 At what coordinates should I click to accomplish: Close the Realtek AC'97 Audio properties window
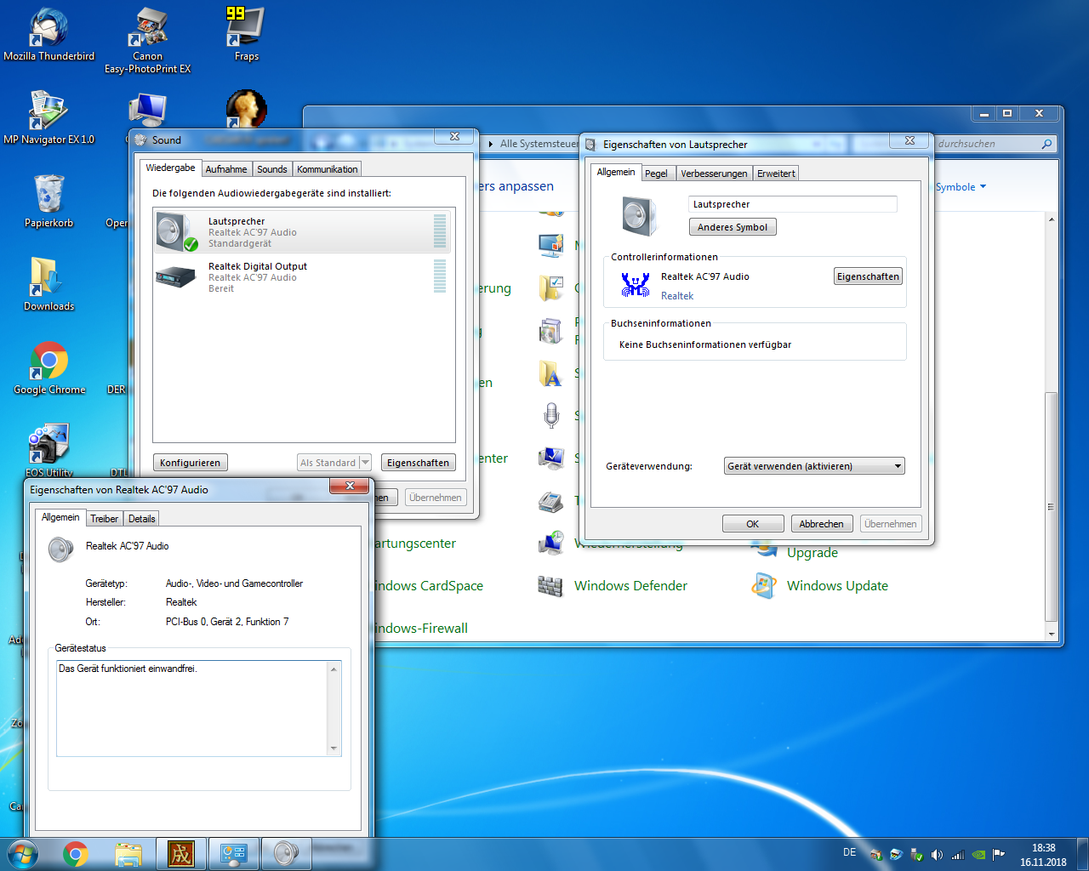click(x=350, y=486)
